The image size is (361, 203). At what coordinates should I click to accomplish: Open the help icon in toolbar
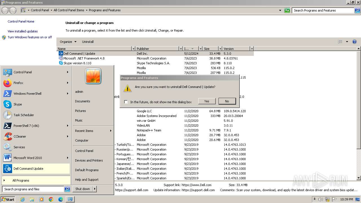[x=355, y=42]
